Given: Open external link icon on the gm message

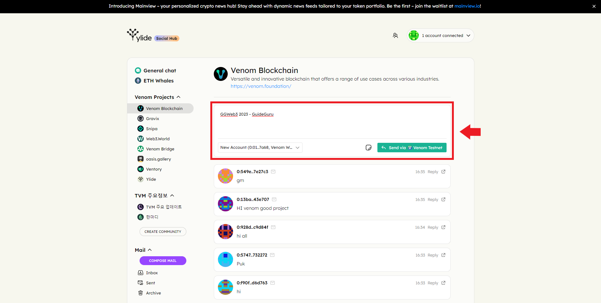Looking at the screenshot, I should (443, 172).
